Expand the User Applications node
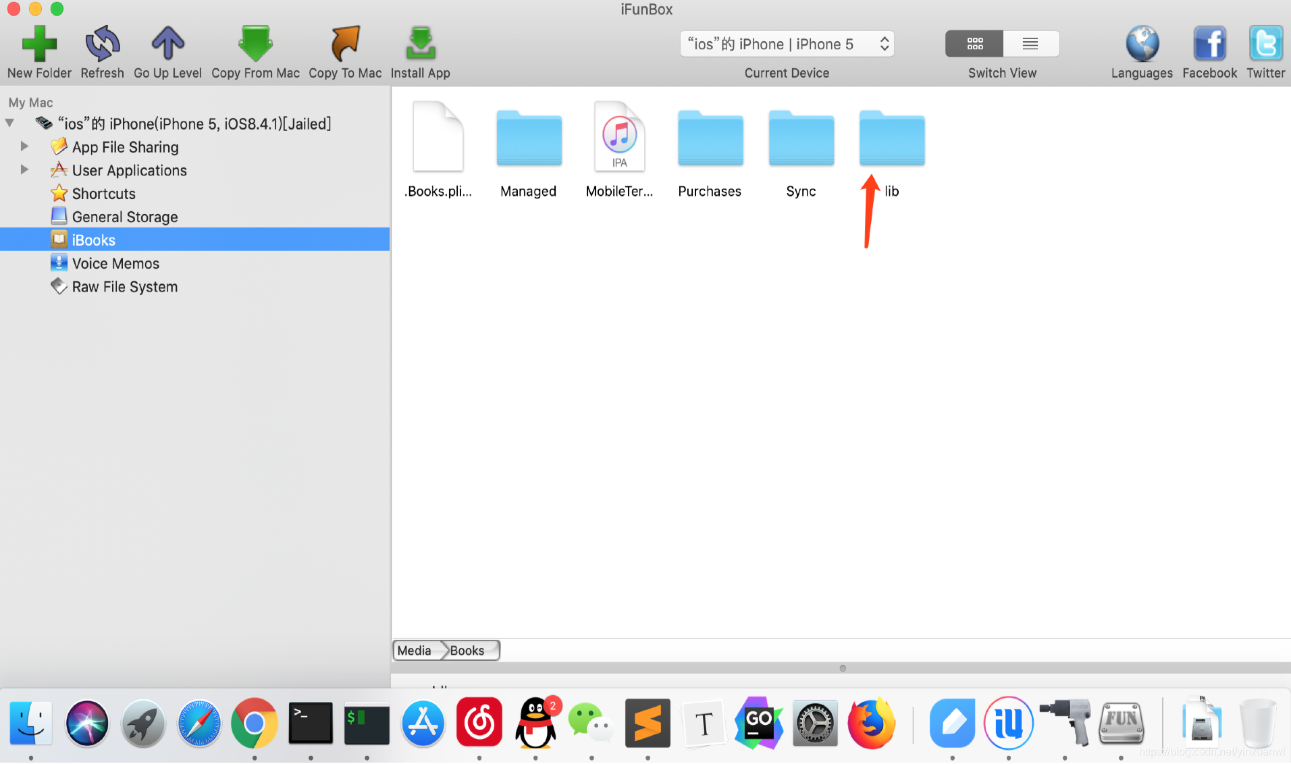This screenshot has height=764, width=1291. tap(24, 170)
